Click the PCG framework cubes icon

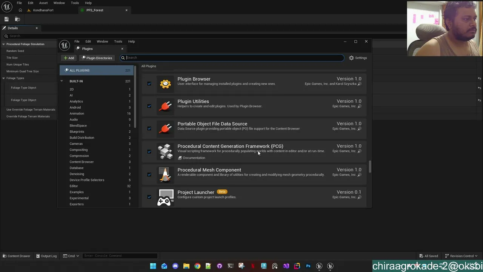[x=165, y=151]
